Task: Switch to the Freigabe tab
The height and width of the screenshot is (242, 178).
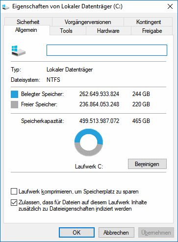Action: (x=152, y=31)
